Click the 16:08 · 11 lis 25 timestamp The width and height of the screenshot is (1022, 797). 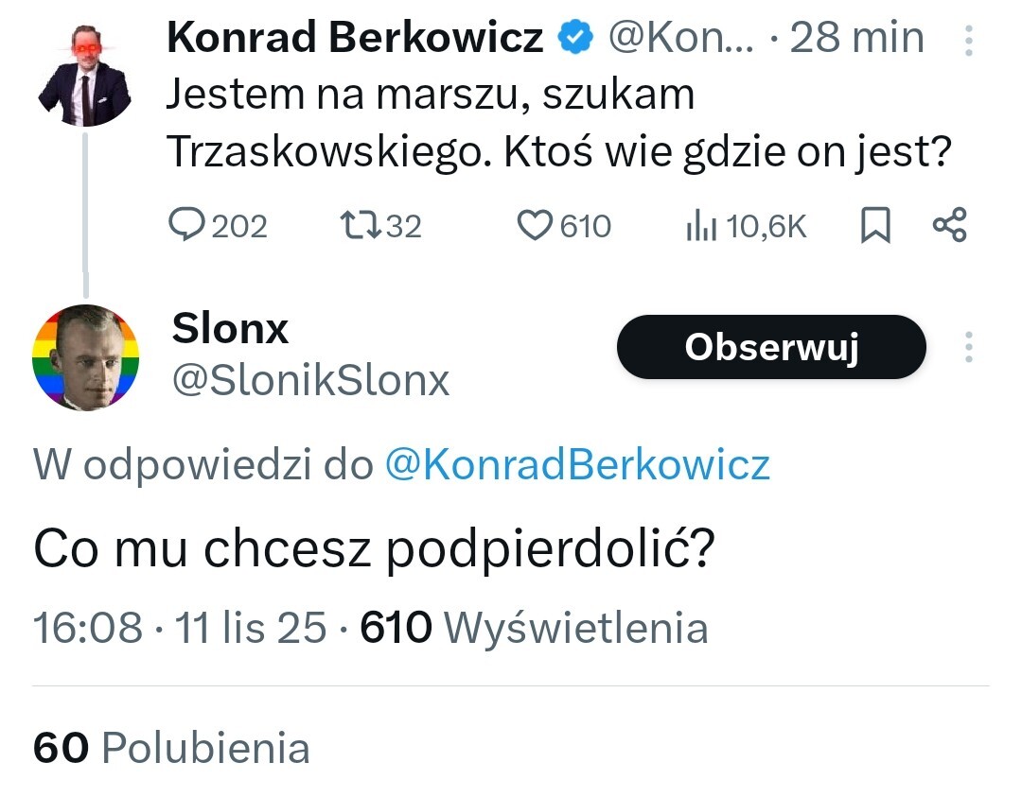click(181, 628)
